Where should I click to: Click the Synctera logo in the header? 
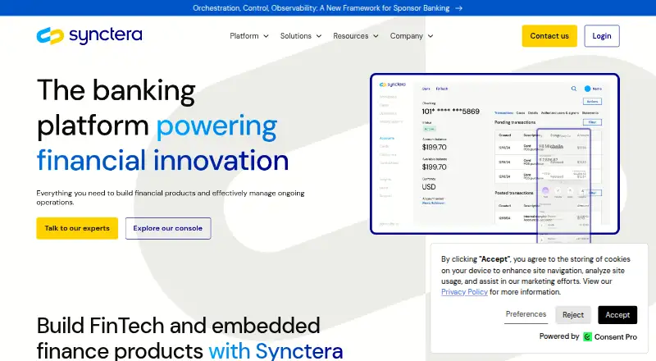(89, 35)
